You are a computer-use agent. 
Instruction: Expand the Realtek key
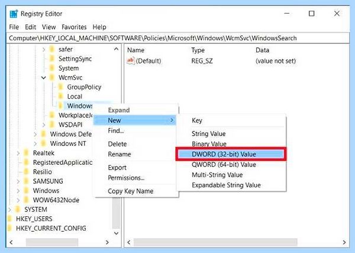pos(18,153)
